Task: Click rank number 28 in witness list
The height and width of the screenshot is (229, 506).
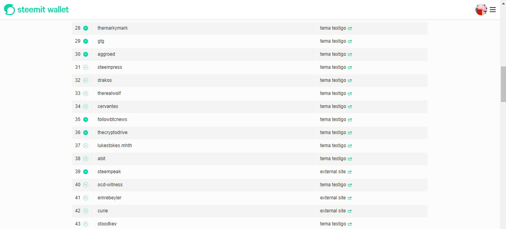Action: (x=78, y=28)
